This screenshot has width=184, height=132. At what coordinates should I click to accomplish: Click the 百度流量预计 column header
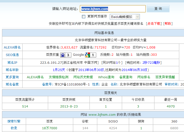pos(25,99)
